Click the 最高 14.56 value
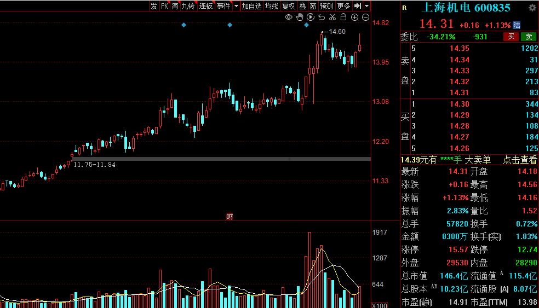This screenshot has height=308, width=539. (527, 184)
